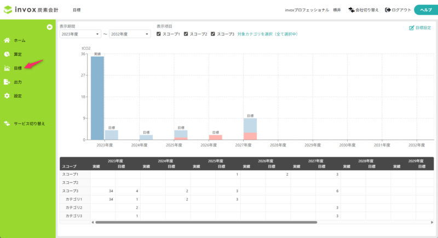The width and height of the screenshot is (438, 238).
Task: Open the 目標設定 link
Action: click(419, 27)
